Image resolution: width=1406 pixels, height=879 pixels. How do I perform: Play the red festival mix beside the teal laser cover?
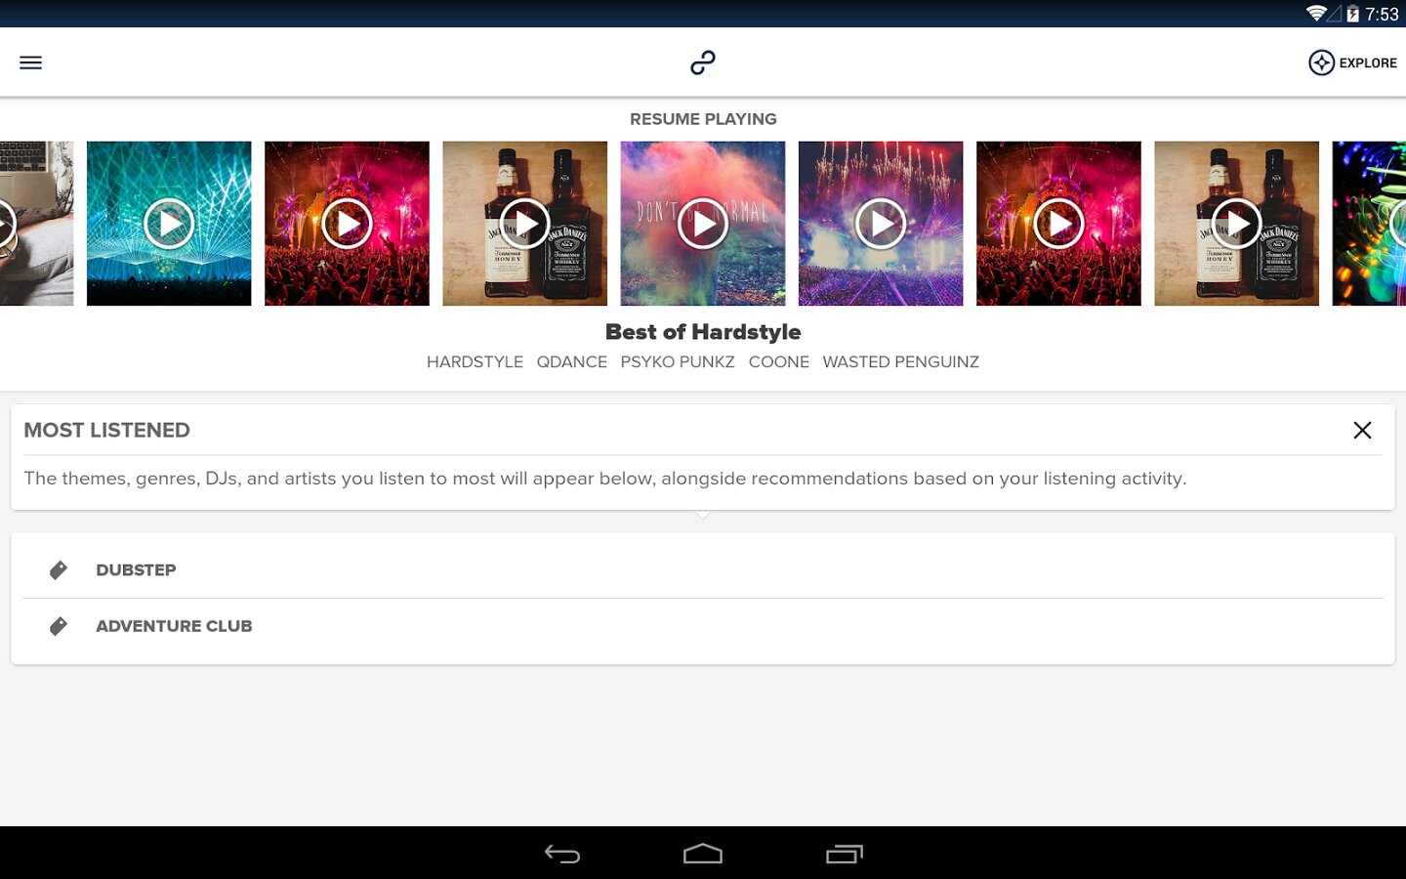347,224
